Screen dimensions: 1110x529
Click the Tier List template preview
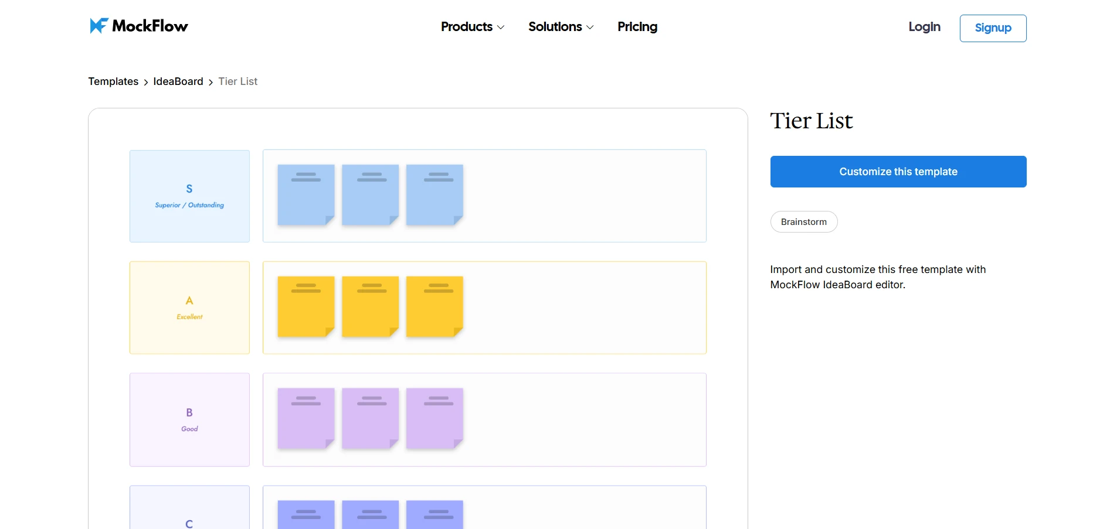pyautogui.click(x=417, y=316)
